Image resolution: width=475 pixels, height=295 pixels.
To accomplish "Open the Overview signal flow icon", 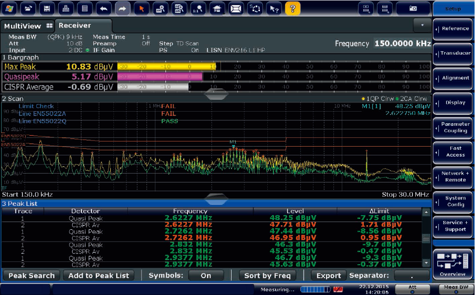I will point(452,263).
